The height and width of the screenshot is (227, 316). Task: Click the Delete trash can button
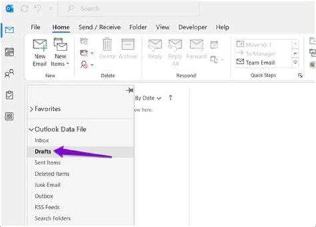[x=107, y=48]
